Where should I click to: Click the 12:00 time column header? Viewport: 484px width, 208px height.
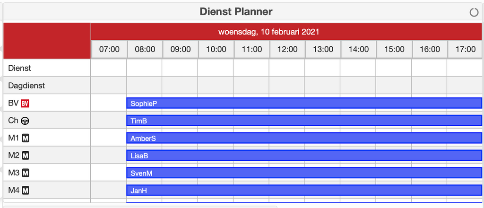click(287, 49)
